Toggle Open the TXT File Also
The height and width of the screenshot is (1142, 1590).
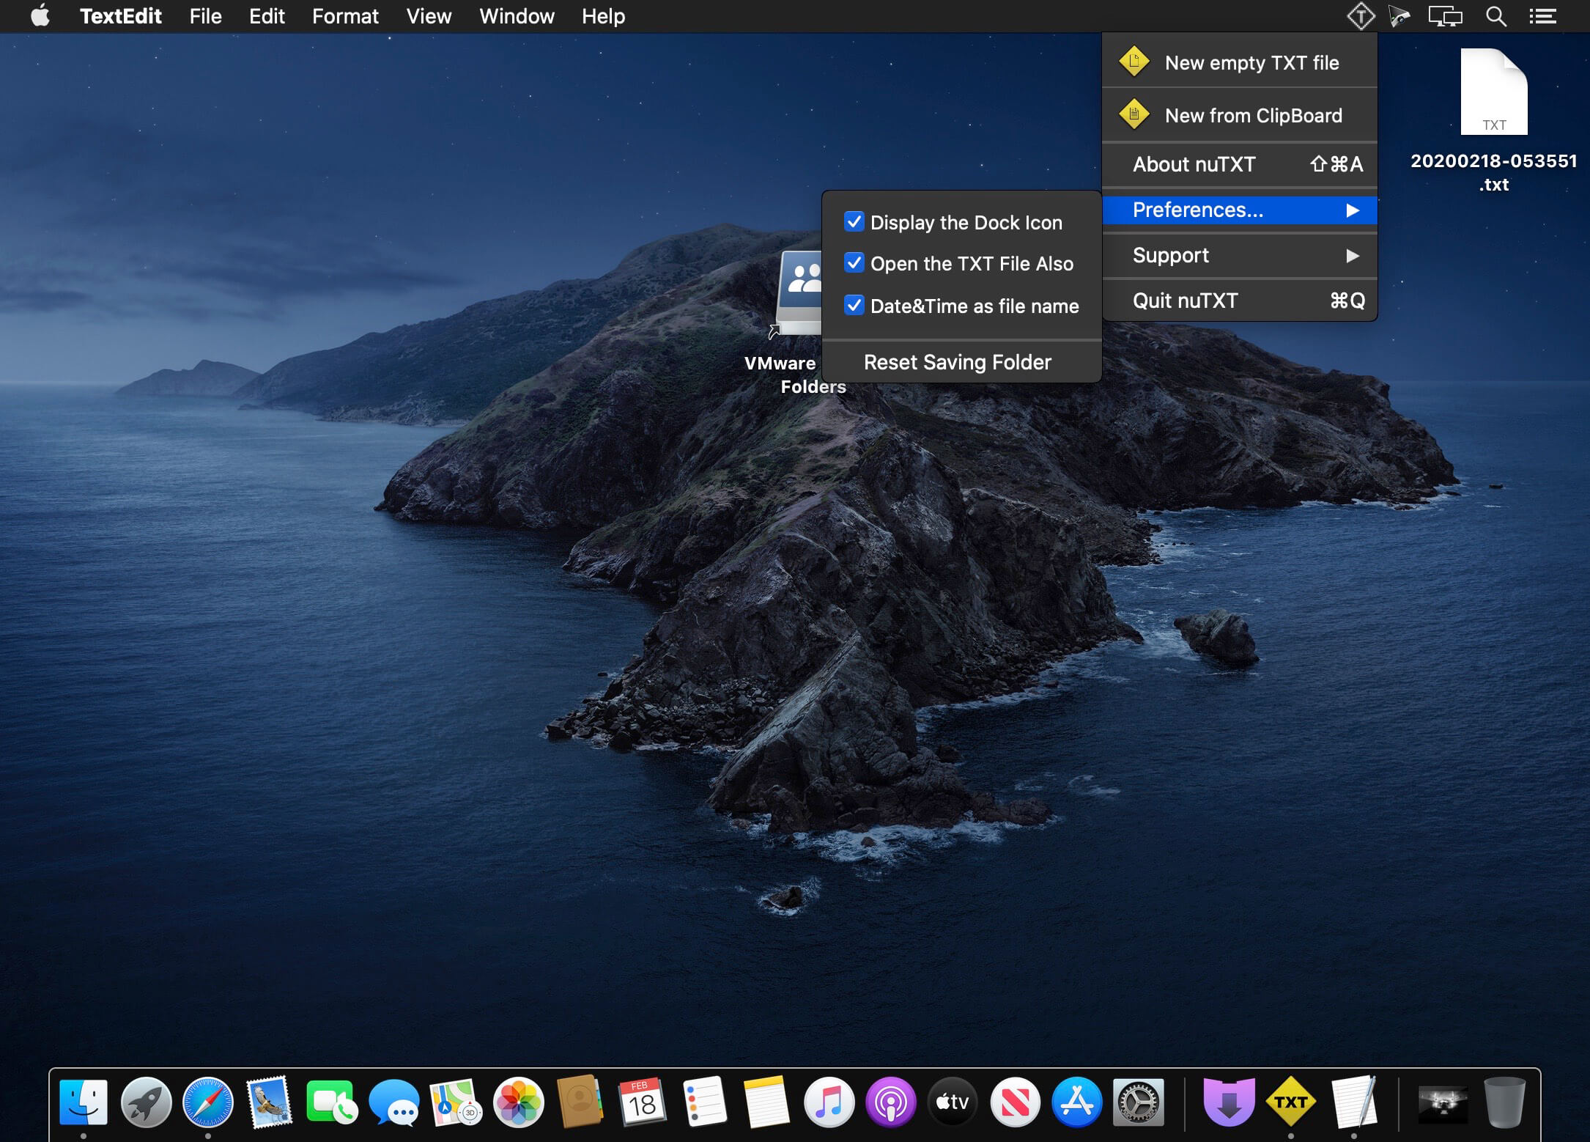point(854,263)
